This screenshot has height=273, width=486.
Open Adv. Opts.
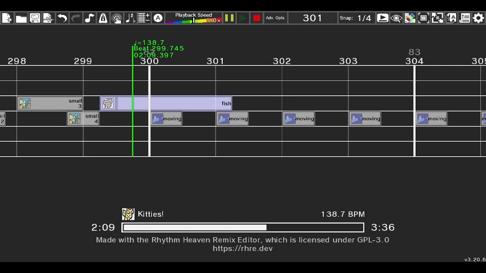click(276, 18)
